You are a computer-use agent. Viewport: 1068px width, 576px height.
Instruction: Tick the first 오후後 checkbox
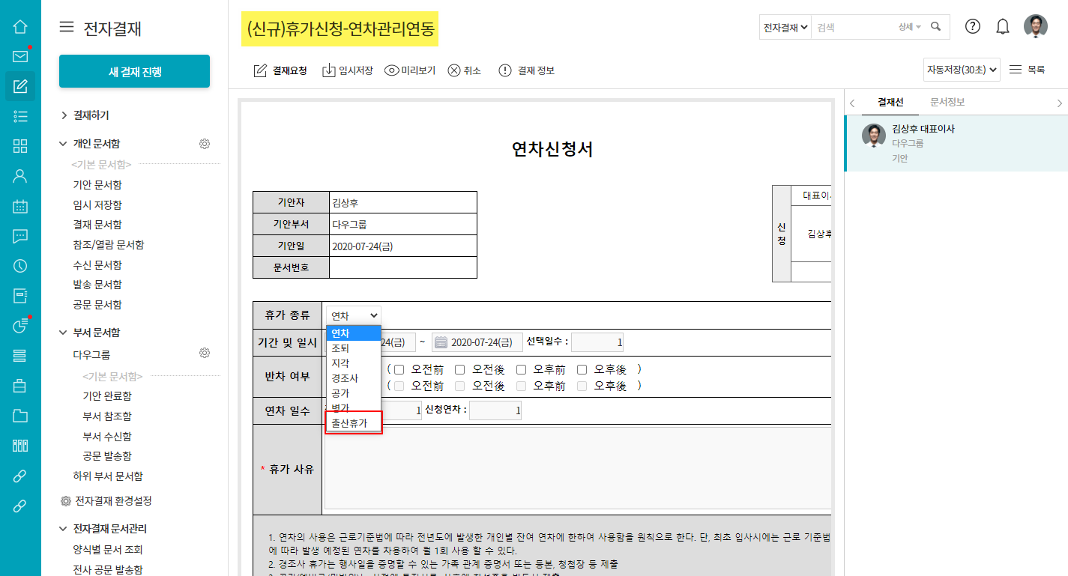click(582, 369)
